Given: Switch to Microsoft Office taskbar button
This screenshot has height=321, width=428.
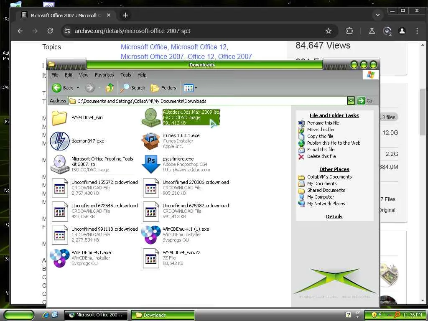Looking at the screenshot, I should [x=96, y=315].
